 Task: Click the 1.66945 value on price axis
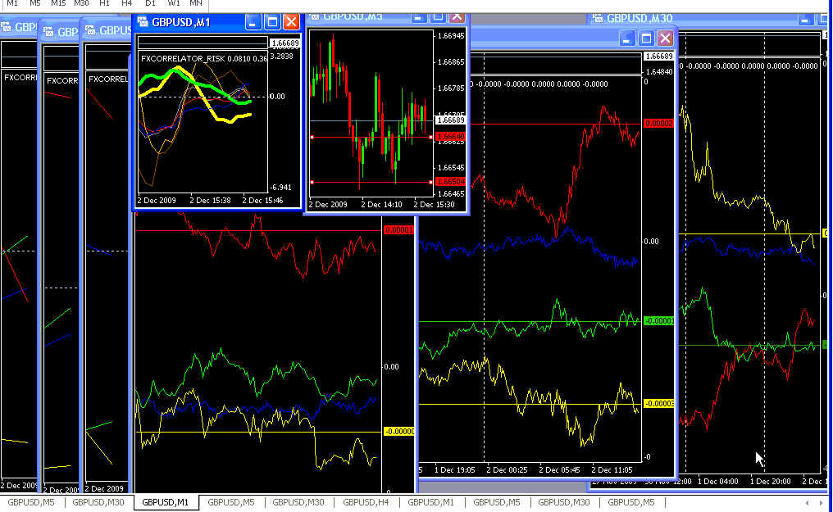point(450,35)
